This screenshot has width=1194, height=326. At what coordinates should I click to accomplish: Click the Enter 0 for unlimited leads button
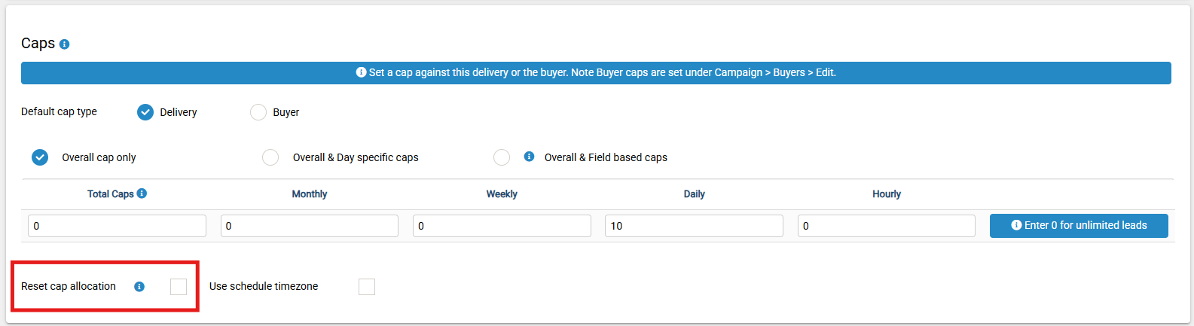click(1079, 226)
